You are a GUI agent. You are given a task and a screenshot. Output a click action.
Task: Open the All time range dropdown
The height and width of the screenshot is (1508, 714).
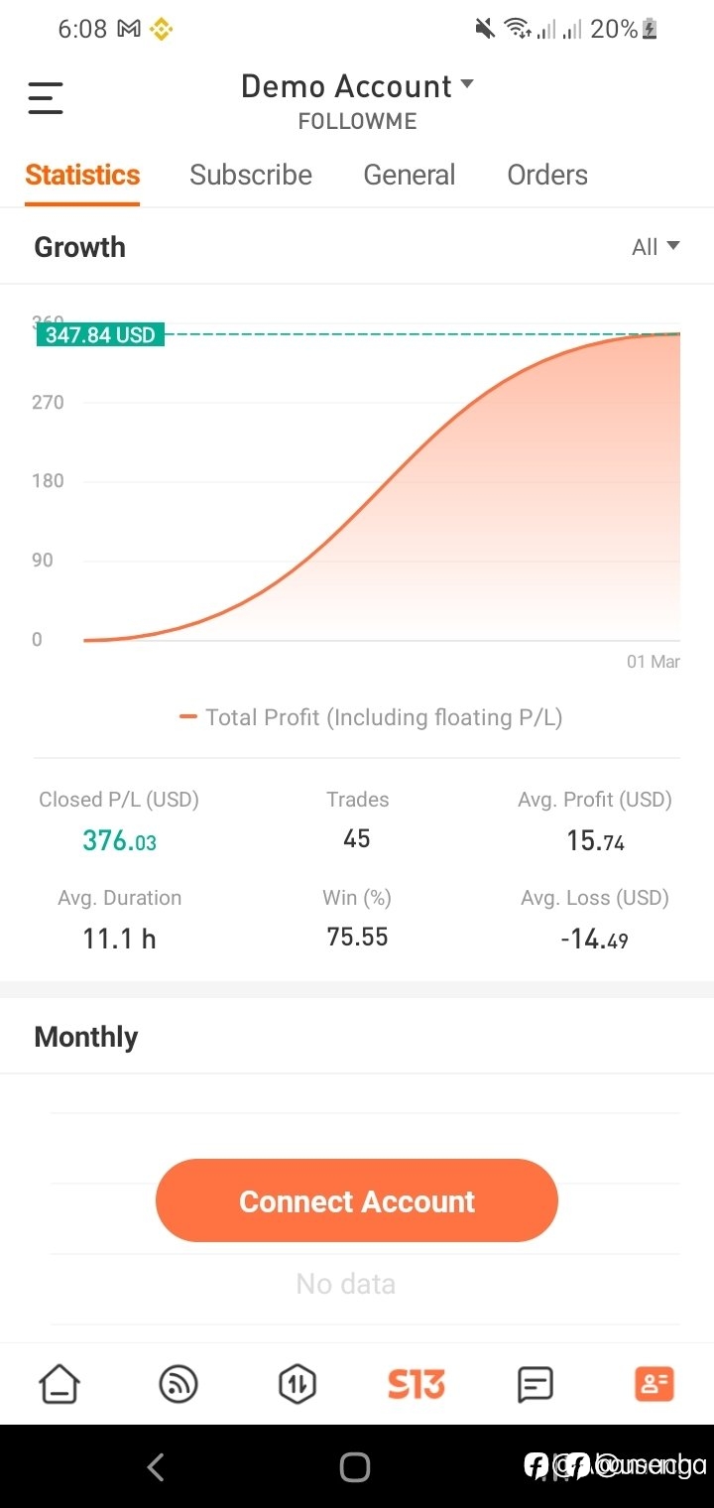655,247
